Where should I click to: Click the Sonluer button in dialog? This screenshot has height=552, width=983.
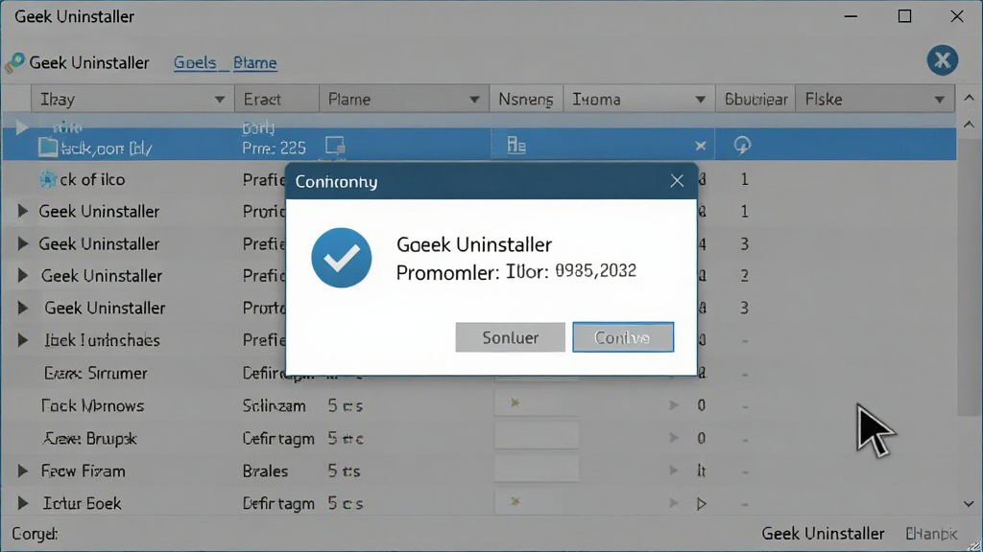click(510, 337)
